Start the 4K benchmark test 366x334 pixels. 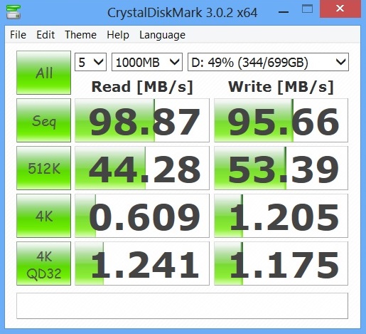click(43, 216)
